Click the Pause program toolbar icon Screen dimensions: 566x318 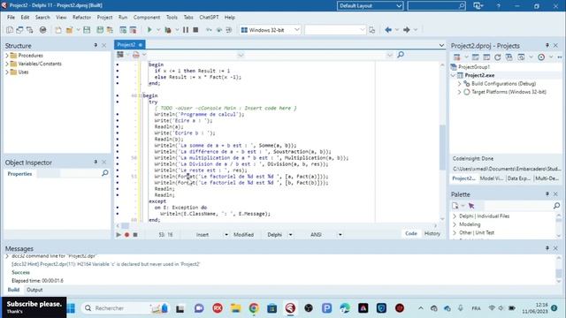[186, 30]
